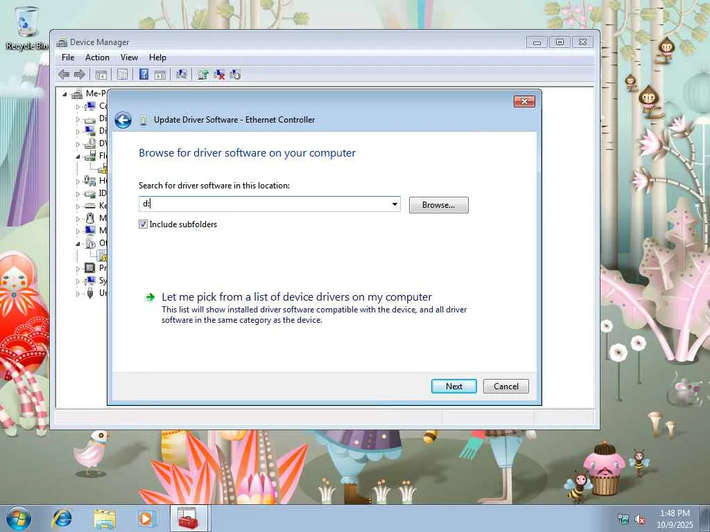Collapse the Other devices (Ot) tree node

(78, 244)
